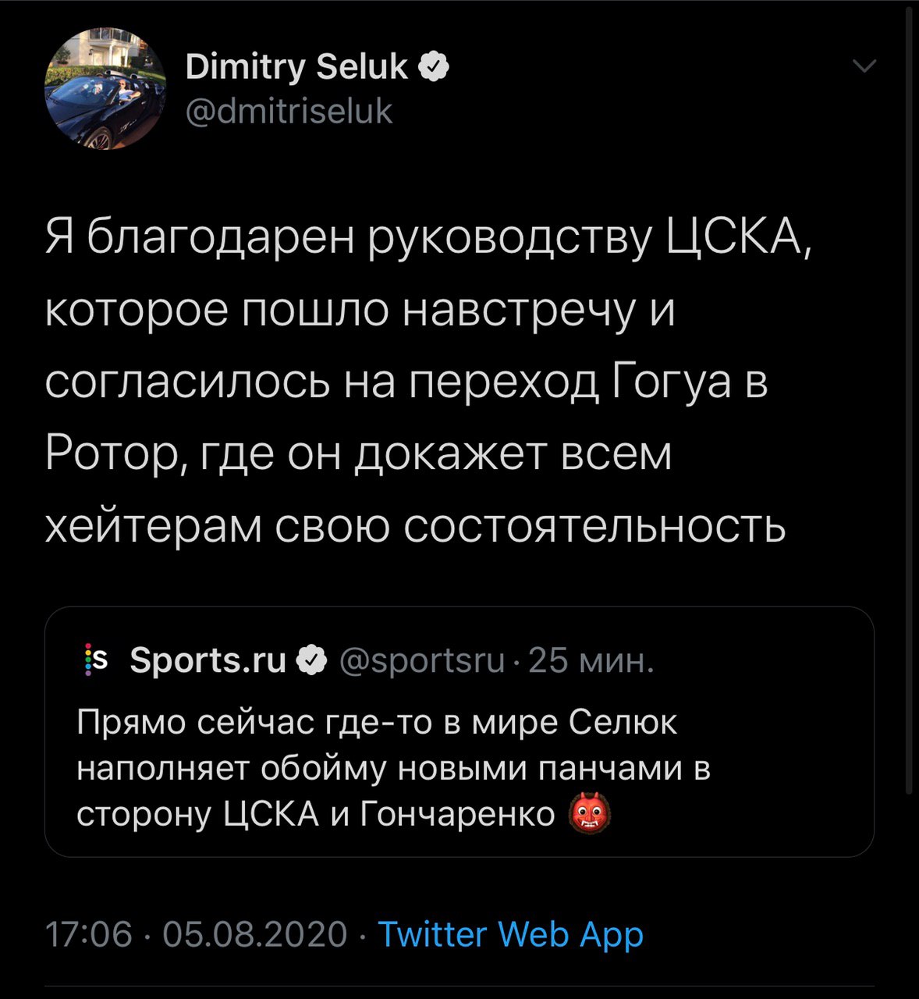
Task: Open Dimitry Seluk's profile avatar photo
Action: point(105,89)
